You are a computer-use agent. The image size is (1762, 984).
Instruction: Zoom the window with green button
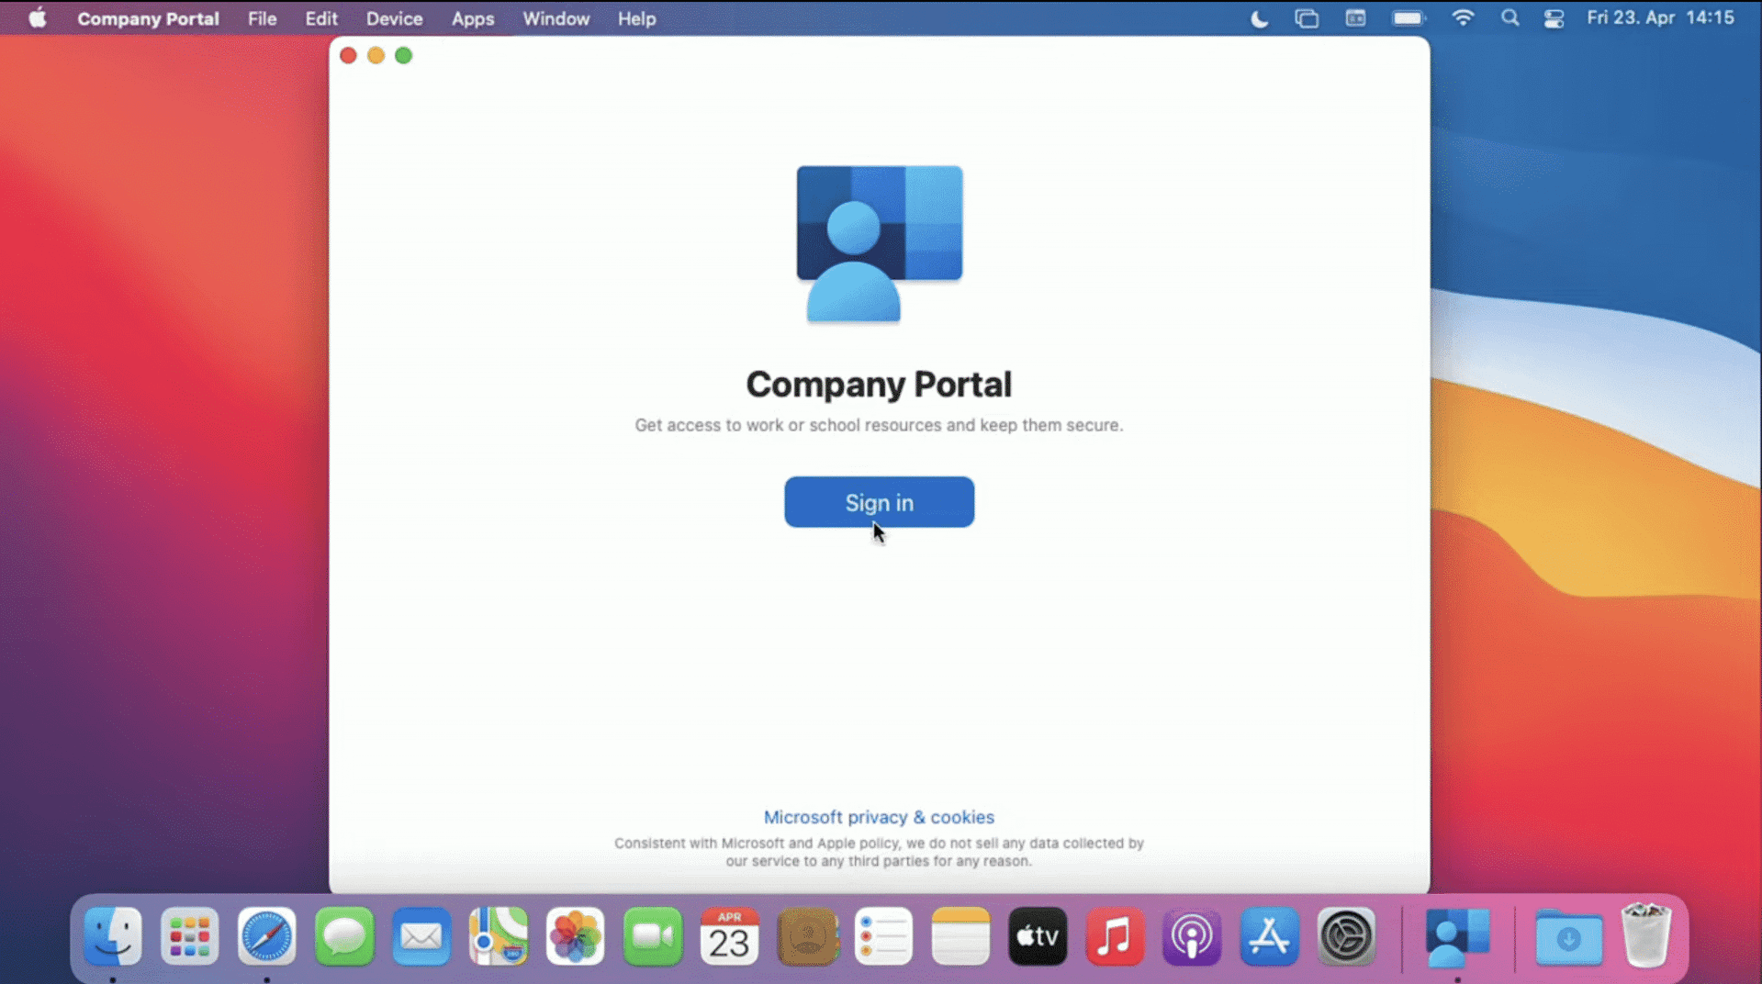[x=403, y=56]
